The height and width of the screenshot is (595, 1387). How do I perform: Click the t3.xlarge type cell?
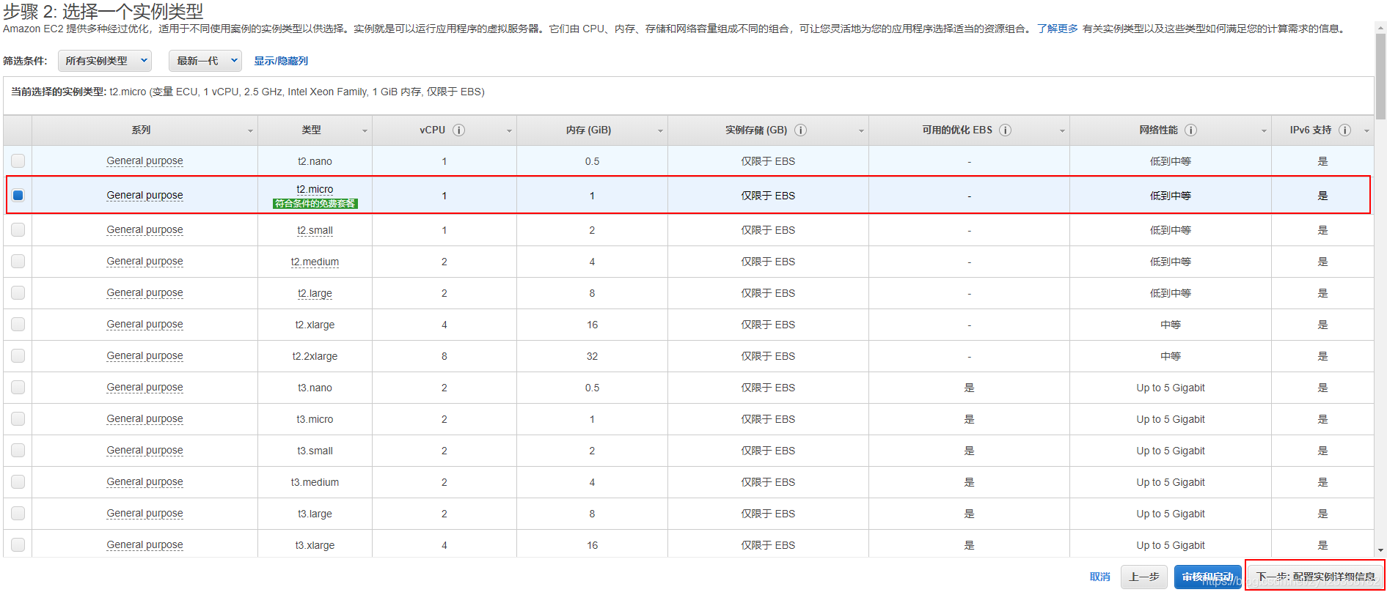tap(315, 545)
